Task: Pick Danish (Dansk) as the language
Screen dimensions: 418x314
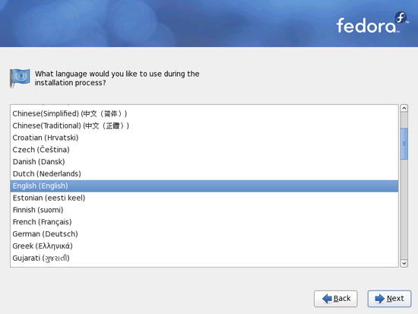Action: (x=204, y=162)
